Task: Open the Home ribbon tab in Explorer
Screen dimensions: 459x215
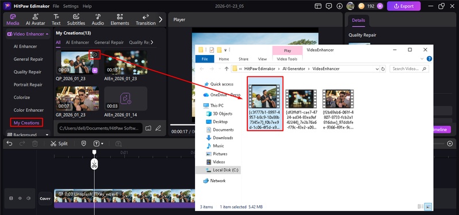Action: click(224, 59)
